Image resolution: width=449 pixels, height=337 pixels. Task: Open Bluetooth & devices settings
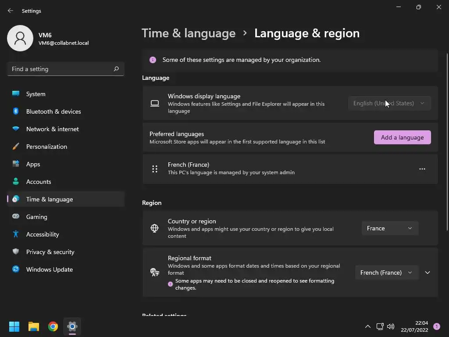coord(66,111)
